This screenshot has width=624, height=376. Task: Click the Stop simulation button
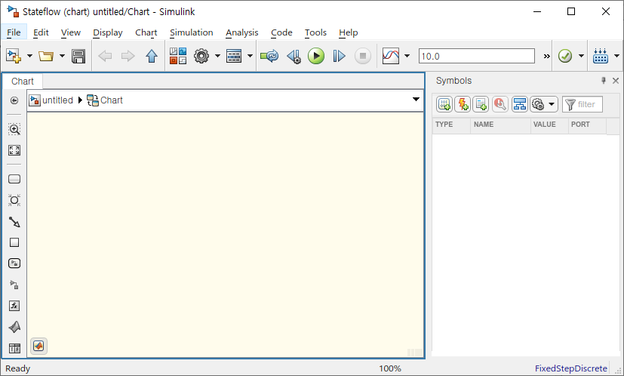pos(362,56)
